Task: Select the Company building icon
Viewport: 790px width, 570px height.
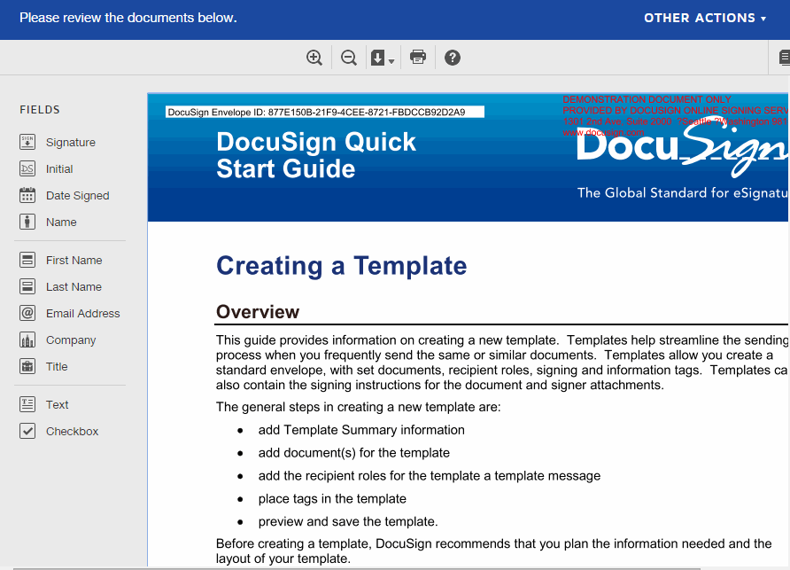Action: tap(27, 340)
